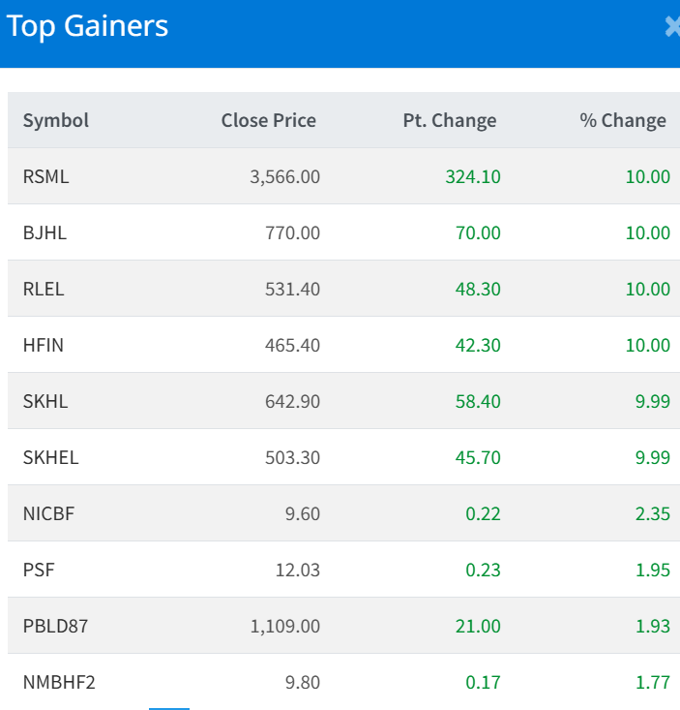Click the Top Gainers title
Image resolution: width=680 pixels, height=710 pixels.
87,26
